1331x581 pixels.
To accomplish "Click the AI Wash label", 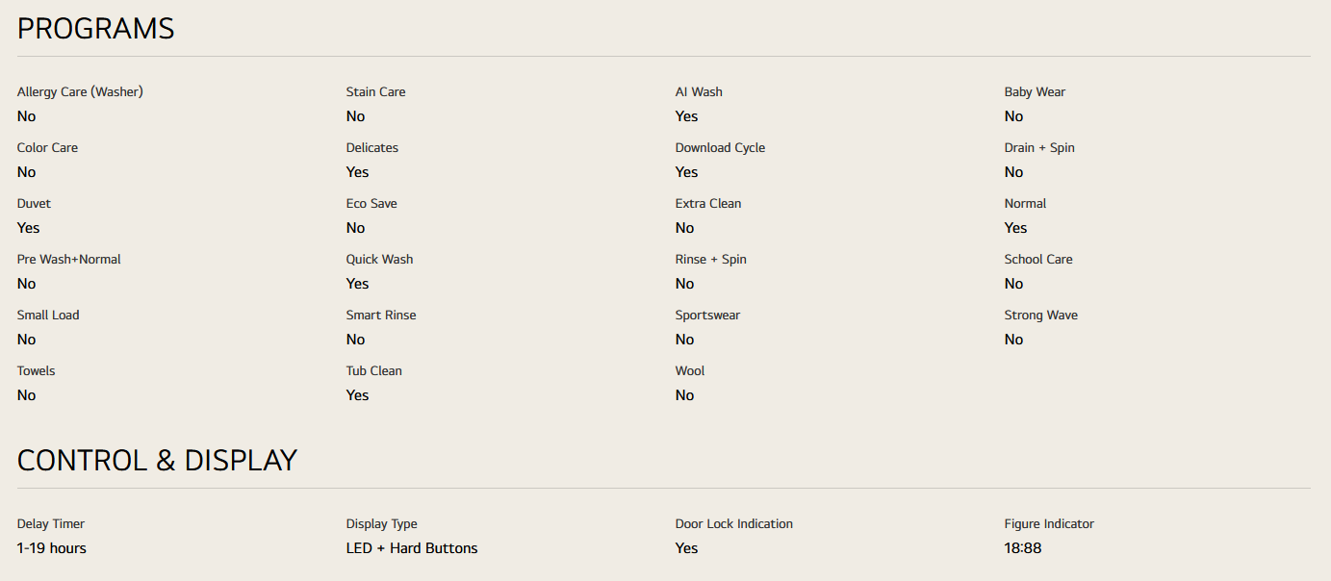I will click(x=699, y=92).
